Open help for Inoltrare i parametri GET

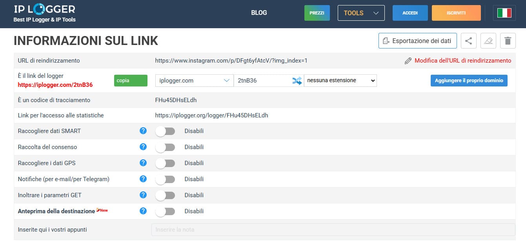[143, 195]
